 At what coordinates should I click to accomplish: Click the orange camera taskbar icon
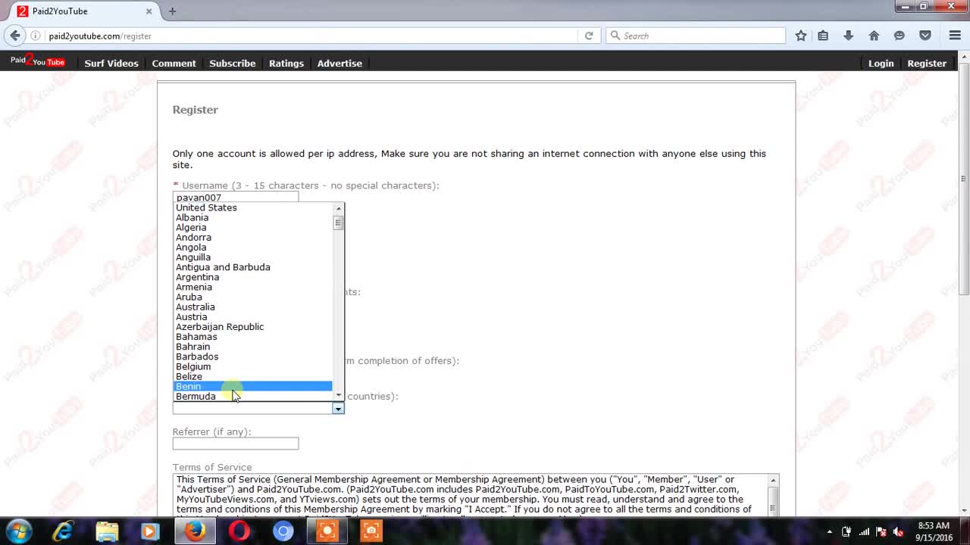[371, 531]
